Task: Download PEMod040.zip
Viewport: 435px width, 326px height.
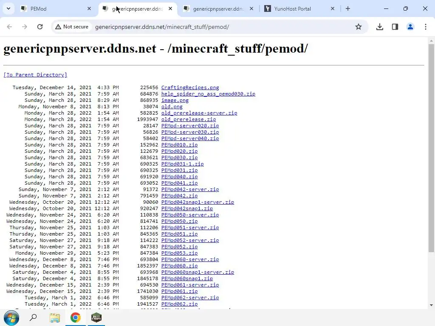Action: pos(180,177)
